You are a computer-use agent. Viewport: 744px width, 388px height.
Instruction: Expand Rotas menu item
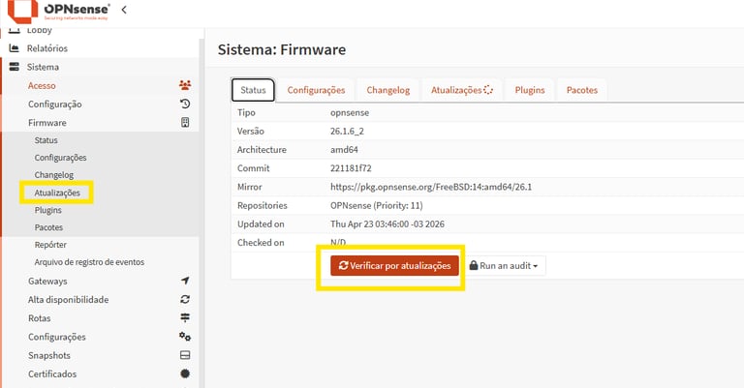click(x=40, y=318)
